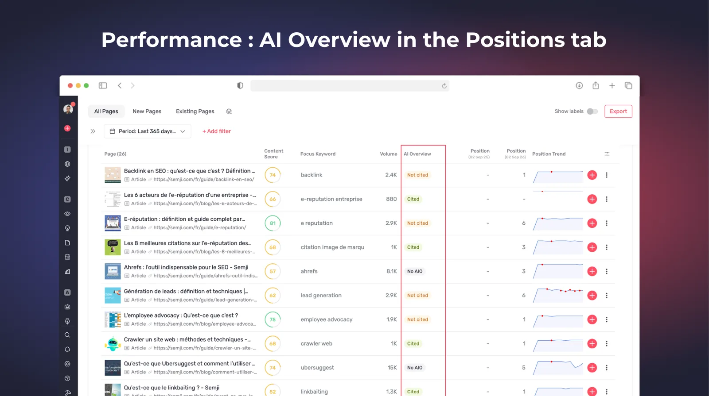Click red plus button for e reputation row
This screenshot has height=396, width=709.
pyautogui.click(x=592, y=223)
